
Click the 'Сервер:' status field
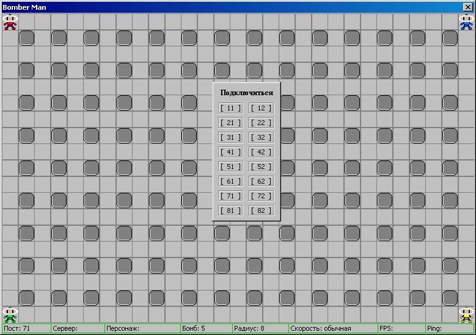(x=78, y=328)
